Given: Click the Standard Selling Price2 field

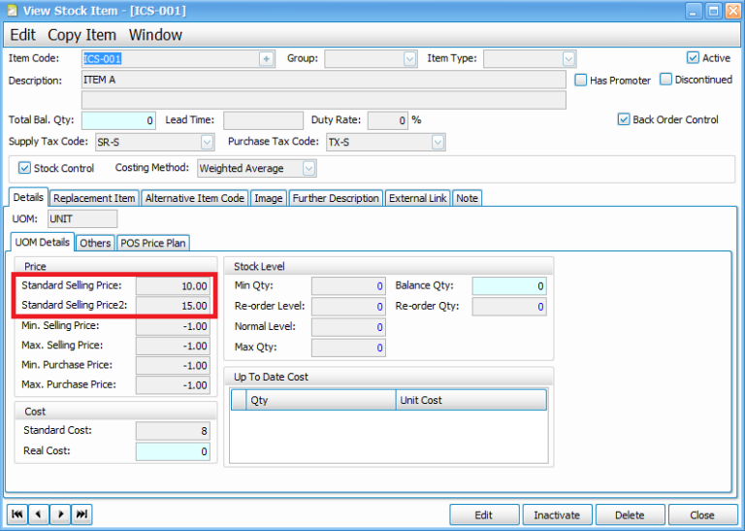Looking at the screenshot, I should pos(174,306).
